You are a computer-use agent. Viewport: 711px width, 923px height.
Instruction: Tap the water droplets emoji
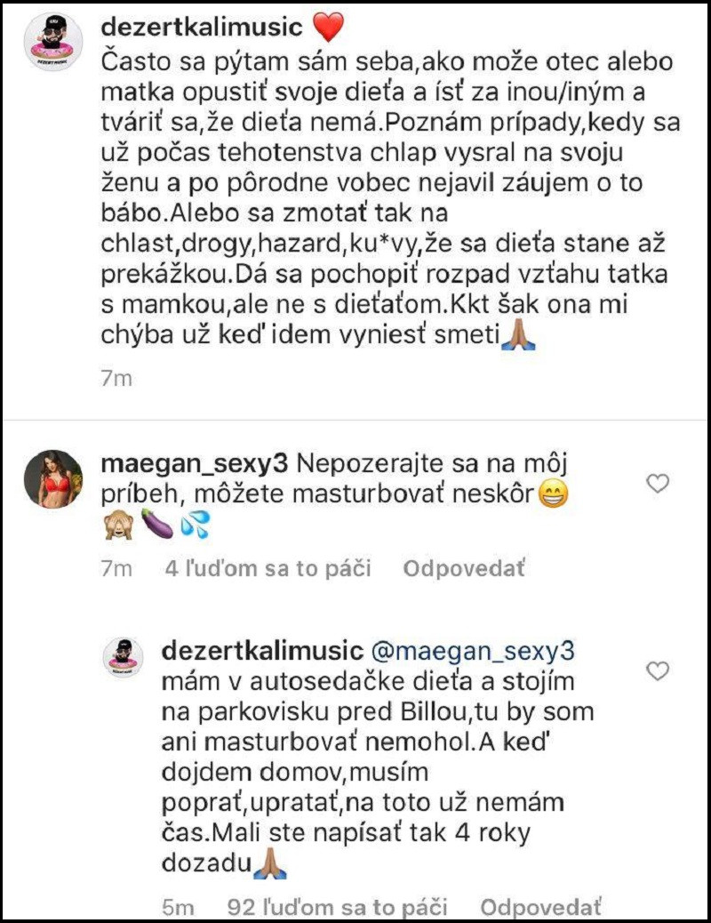click(195, 525)
